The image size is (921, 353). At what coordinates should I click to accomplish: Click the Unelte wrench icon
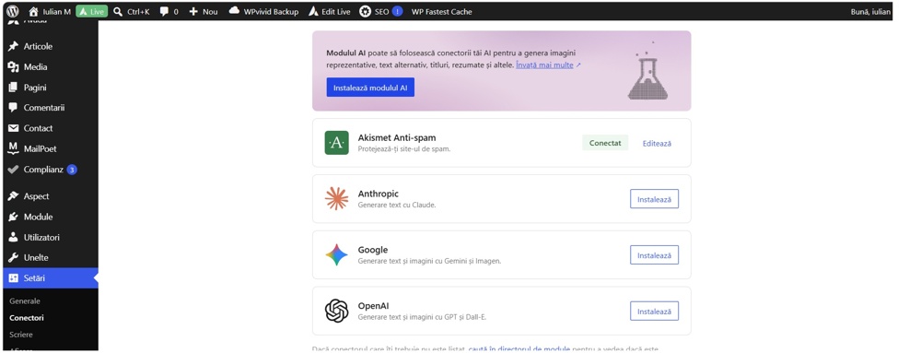[x=14, y=258]
